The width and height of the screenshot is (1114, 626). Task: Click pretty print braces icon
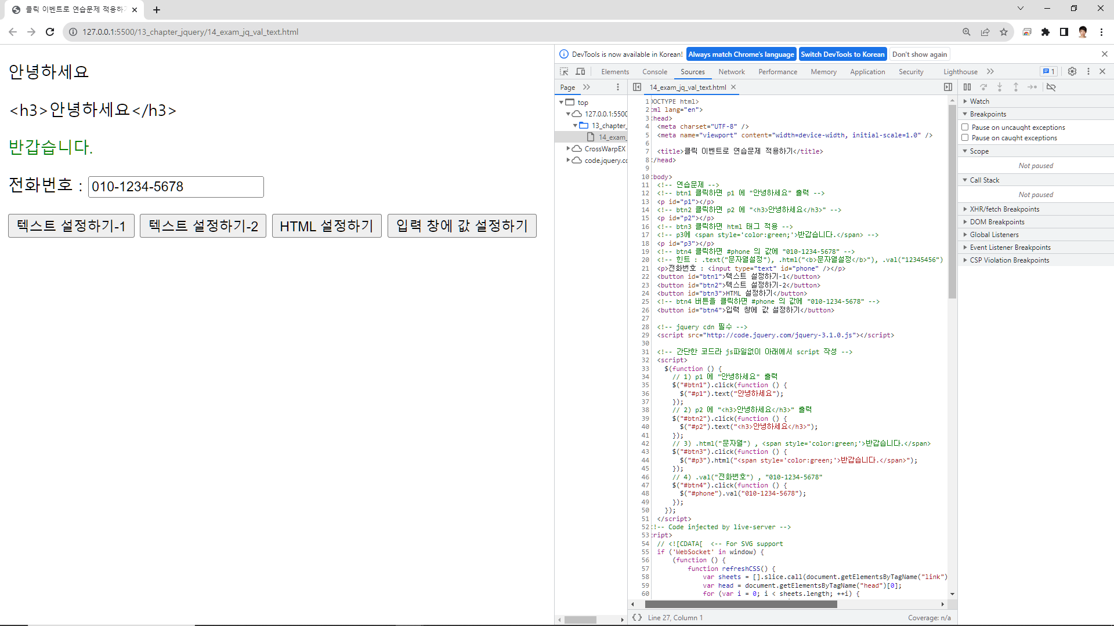tap(637, 617)
